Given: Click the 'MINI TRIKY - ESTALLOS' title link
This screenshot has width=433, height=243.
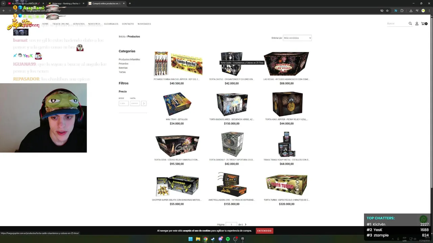Looking at the screenshot, I should pyautogui.click(x=177, y=119).
